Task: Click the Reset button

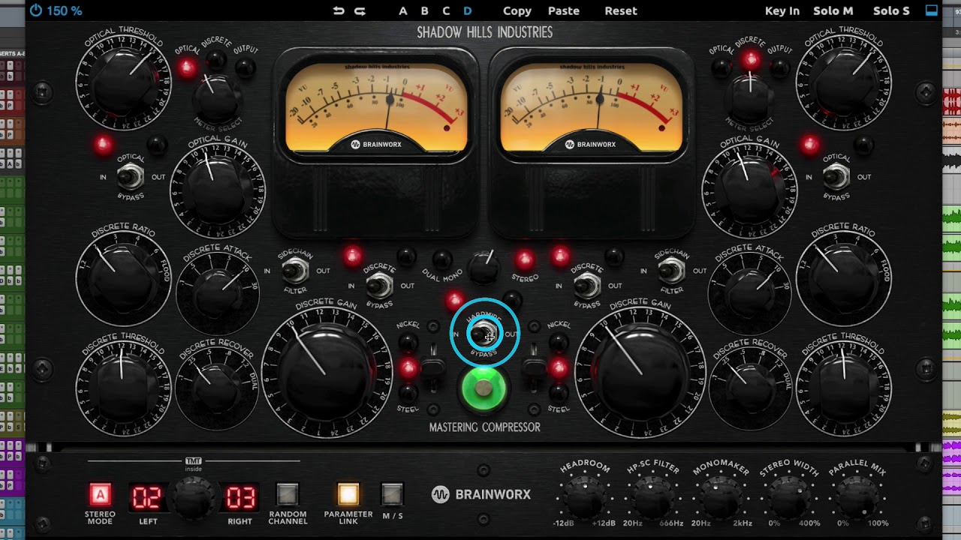Action: coord(621,10)
